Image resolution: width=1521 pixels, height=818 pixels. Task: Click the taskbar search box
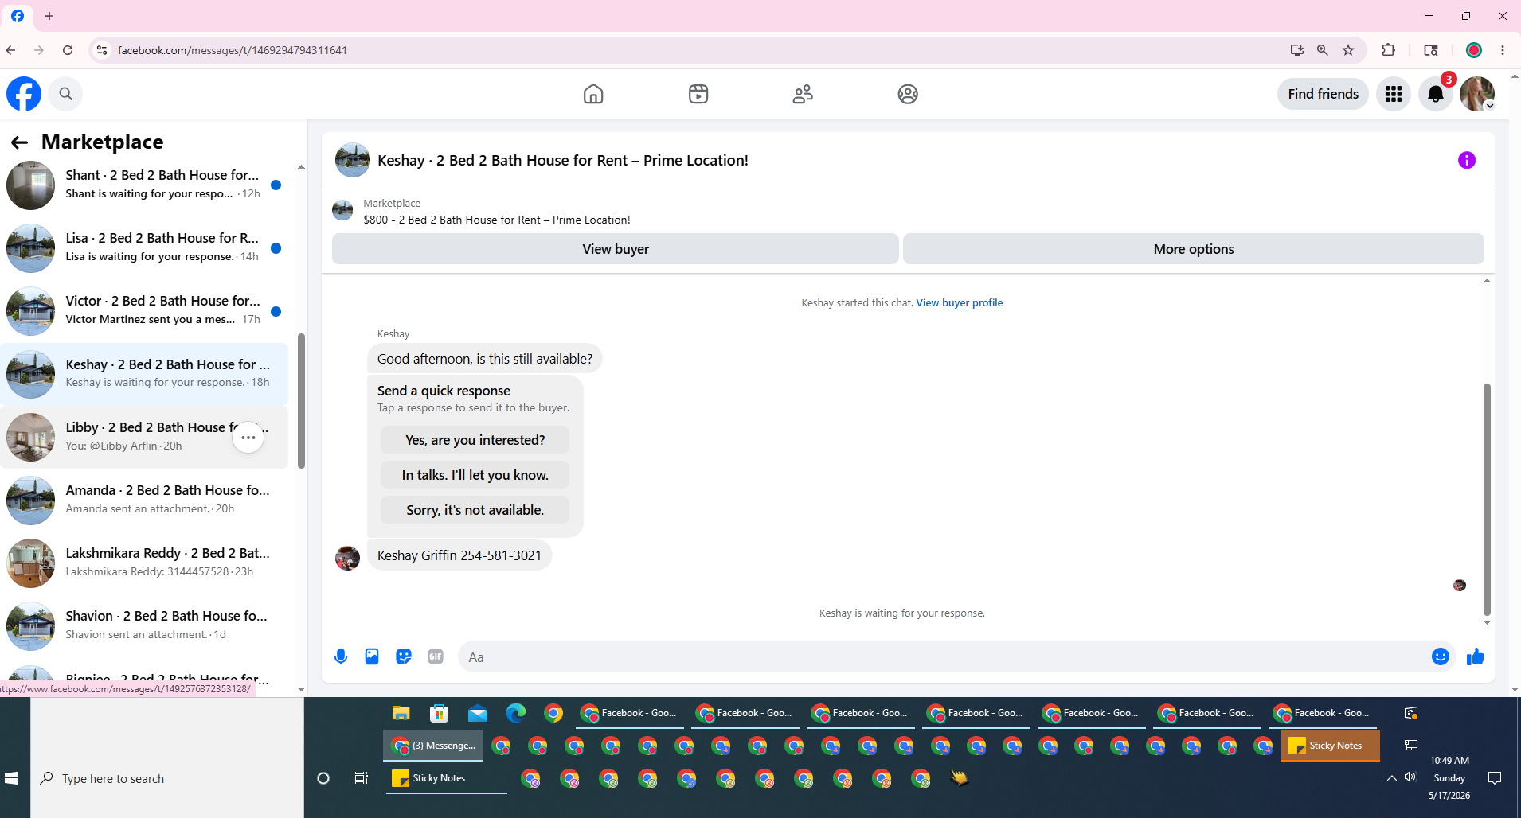point(167,778)
